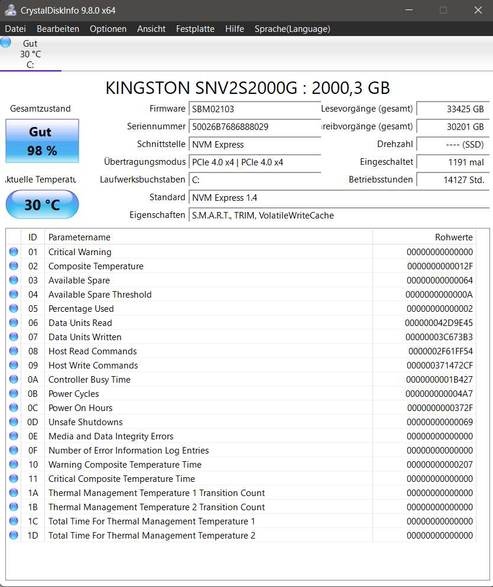The height and width of the screenshot is (587, 493).
Task: Click the status orb for Critical Composite Temperature Time
Action: point(14,478)
